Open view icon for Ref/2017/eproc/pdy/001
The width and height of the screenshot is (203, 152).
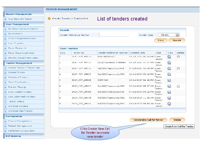click(x=169, y=104)
